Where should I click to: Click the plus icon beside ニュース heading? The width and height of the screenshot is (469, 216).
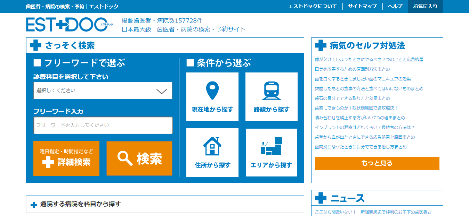coord(321,198)
